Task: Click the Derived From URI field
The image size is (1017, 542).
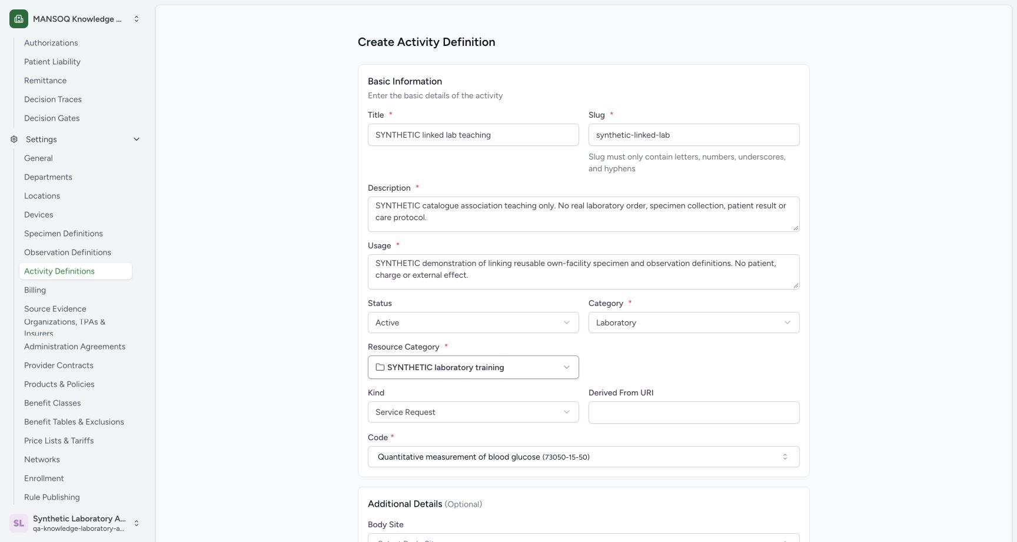Action: (x=694, y=413)
